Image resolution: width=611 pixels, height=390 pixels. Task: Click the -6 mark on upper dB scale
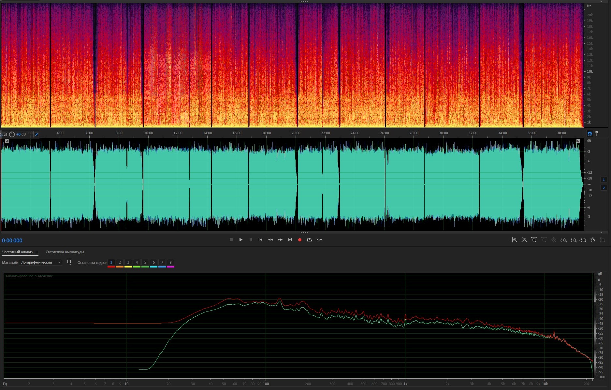(x=589, y=161)
